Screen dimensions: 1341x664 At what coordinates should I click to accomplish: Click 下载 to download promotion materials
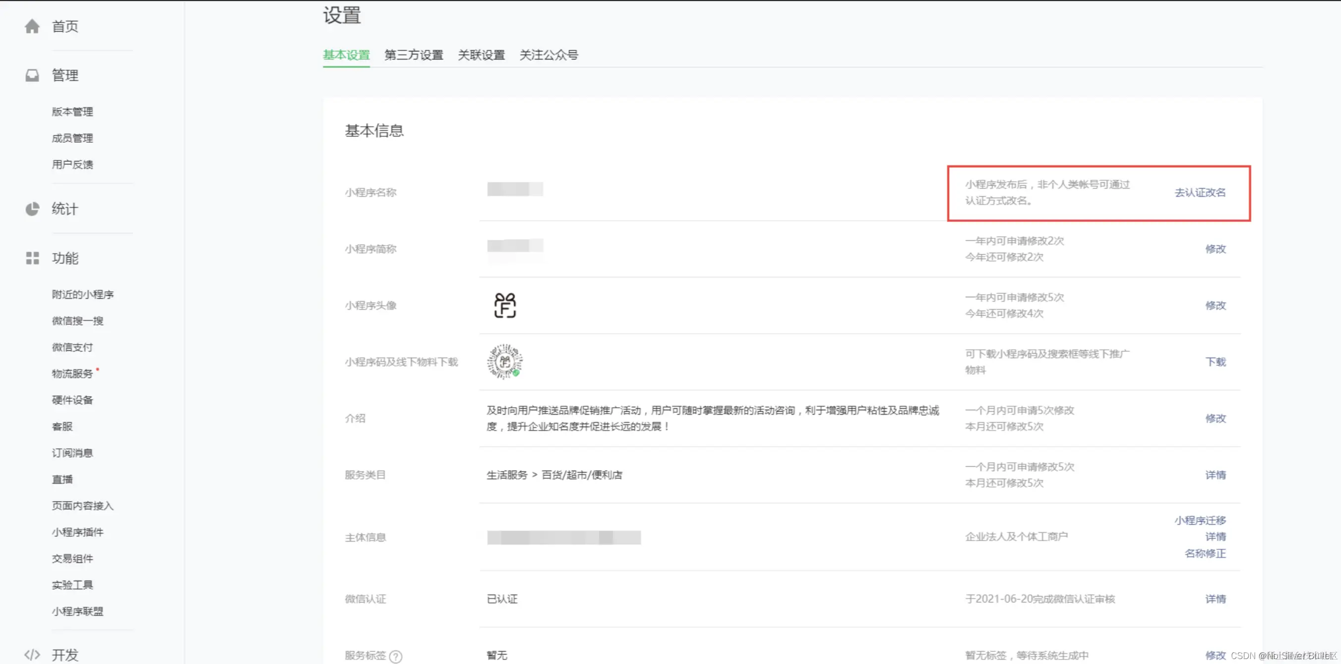[x=1216, y=361]
